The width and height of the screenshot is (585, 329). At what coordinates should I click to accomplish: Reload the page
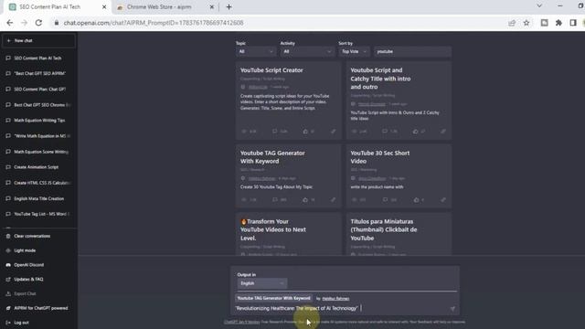click(x=38, y=23)
